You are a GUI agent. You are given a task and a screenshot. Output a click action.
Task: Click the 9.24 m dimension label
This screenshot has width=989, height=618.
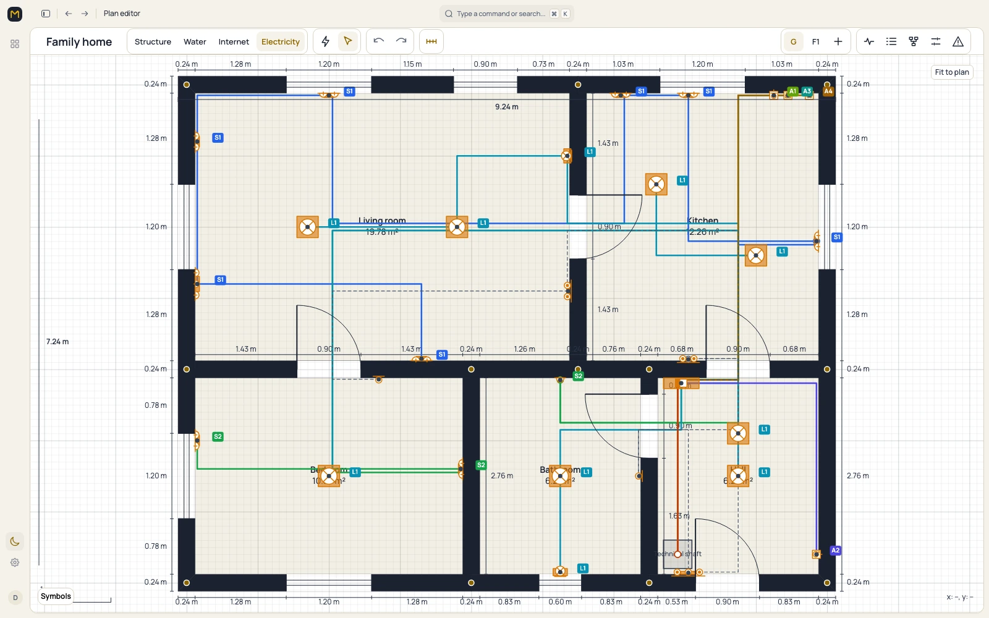[x=507, y=107]
